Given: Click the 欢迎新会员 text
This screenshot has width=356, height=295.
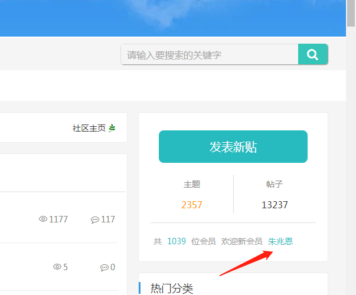Looking at the screenshot, I should 242,241.
